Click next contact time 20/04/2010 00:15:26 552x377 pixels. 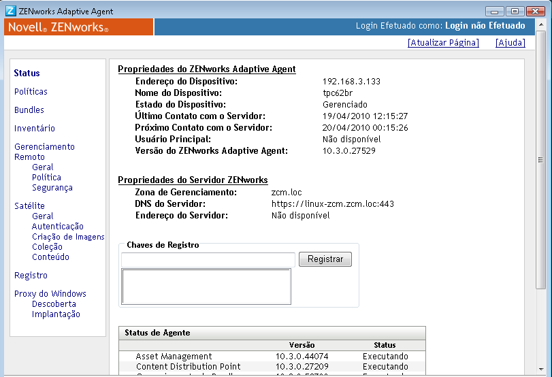click(x=365, y=128)
